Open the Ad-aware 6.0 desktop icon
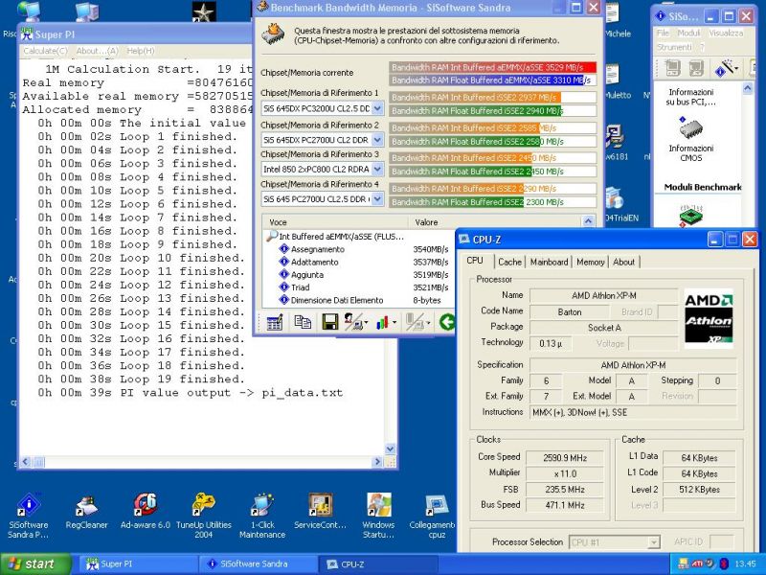This screenshot has height=575, width=766. point(146,506)
